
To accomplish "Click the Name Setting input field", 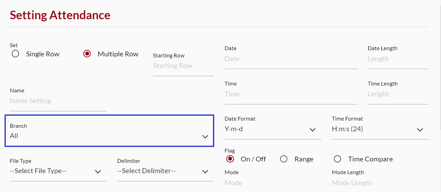I will 58,101.
